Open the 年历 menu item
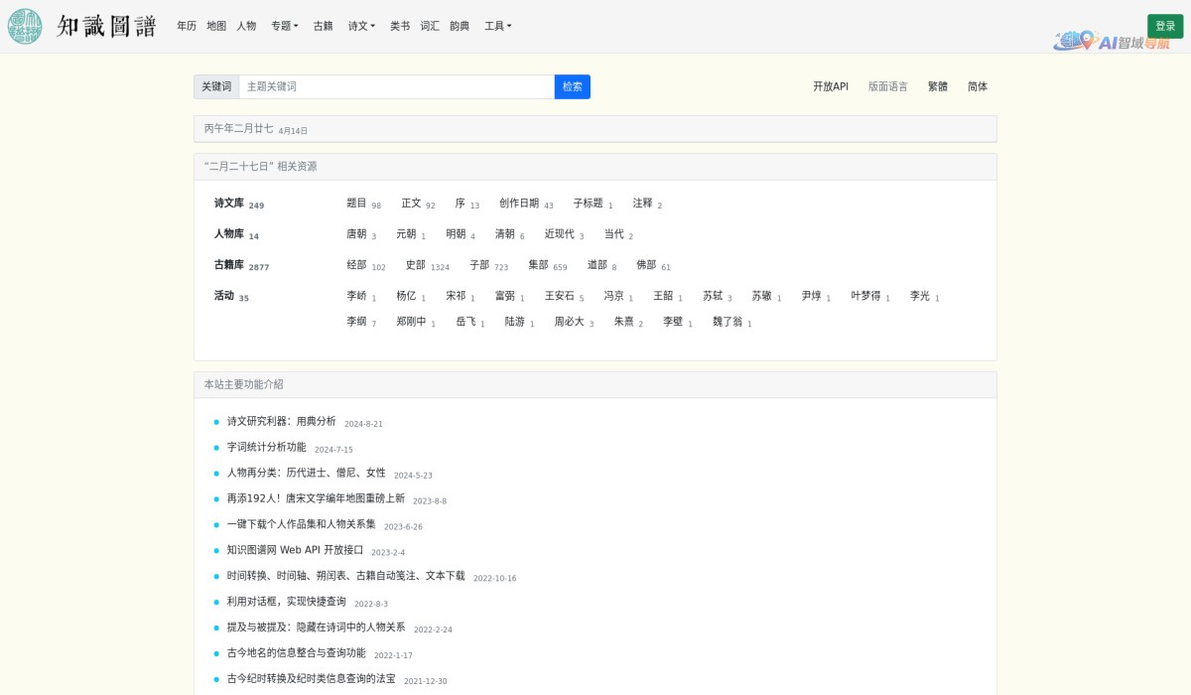Image resolution: width=1191 pixels, height=695 pixels. pyautogui.click(x=187, y=27)
